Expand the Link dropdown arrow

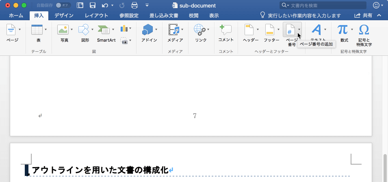click(208, 30)
